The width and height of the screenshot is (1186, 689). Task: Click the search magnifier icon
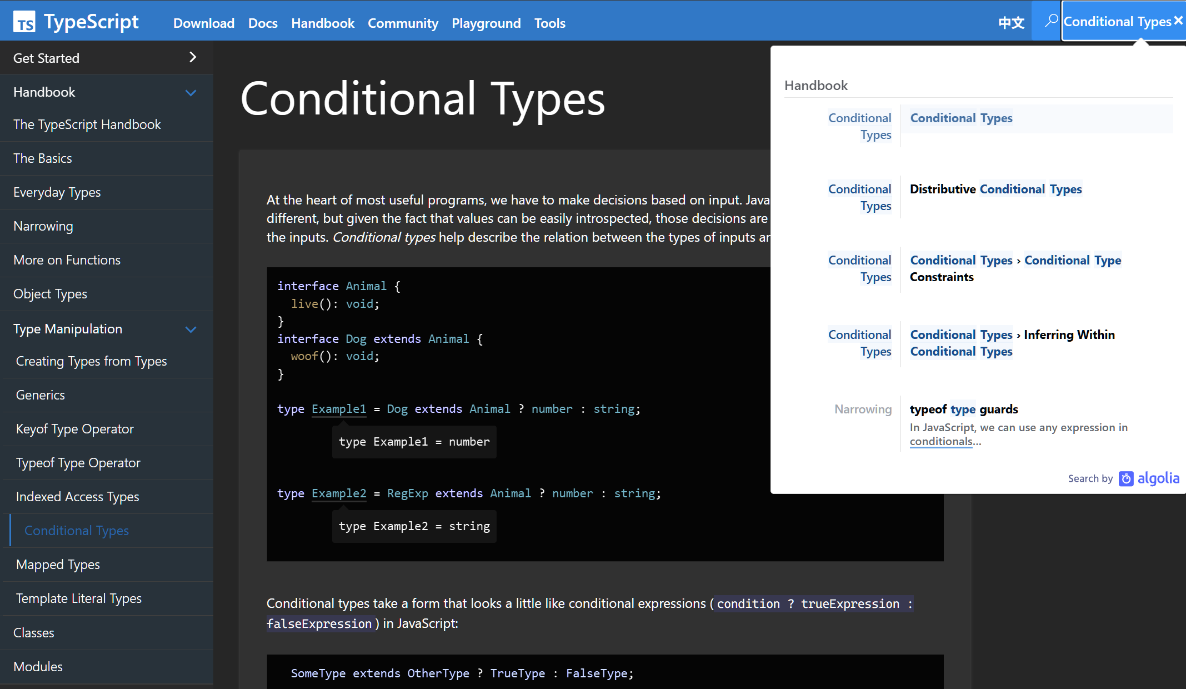point(1050,21)
